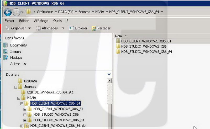This screenshot has width=210, height=129.
Task: Open the Affichages dropdown arrow
Action: coord(63,28)
